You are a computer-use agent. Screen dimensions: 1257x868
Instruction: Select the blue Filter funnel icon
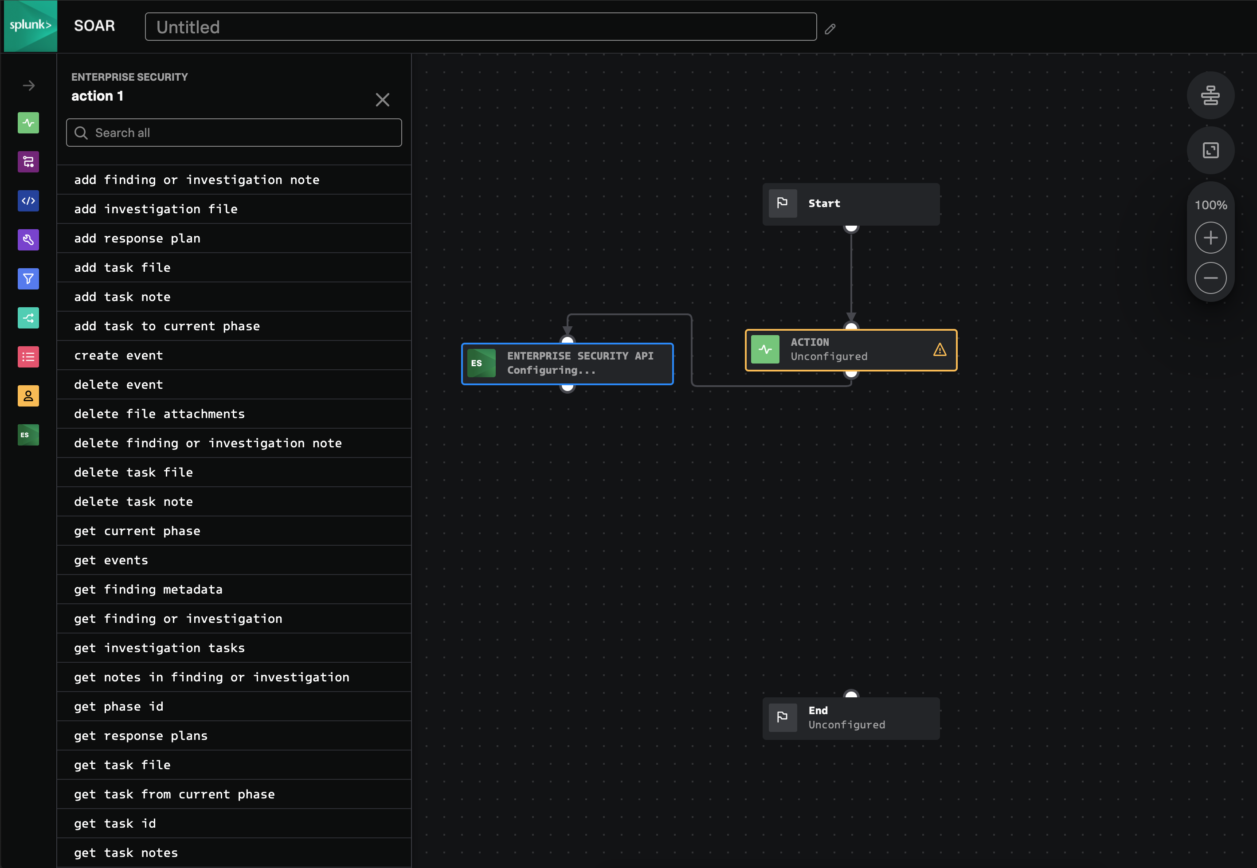(x=28, y=279)
